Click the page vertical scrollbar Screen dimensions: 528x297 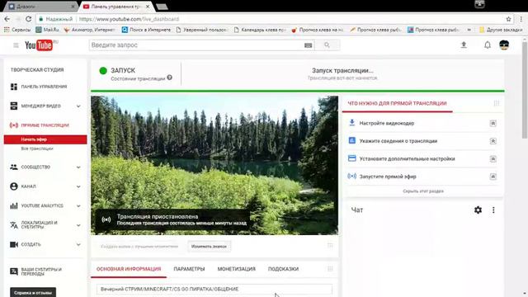coord(525,90)
